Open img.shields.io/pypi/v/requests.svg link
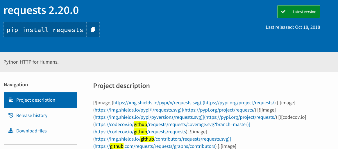This screenshot has height=149, width=338. coord(157,103)
